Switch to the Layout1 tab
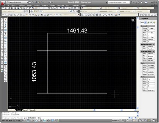 26,110
